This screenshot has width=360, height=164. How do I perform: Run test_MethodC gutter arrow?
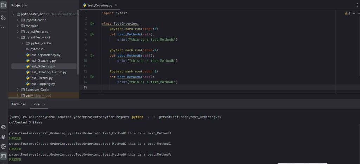92,77
